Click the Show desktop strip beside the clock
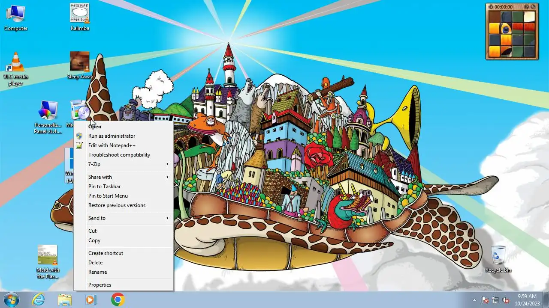 (546, 299)
